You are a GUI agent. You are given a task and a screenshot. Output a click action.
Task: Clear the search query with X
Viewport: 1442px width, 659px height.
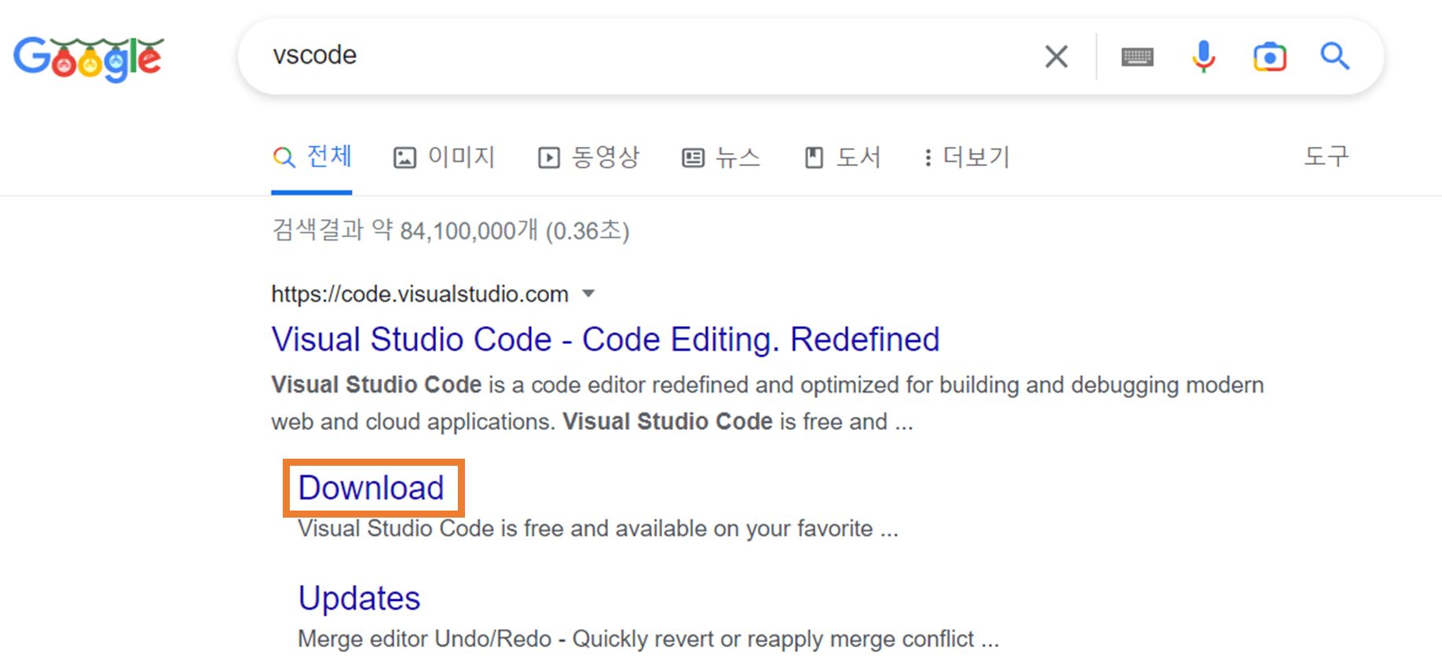(x=1056, y=56)
